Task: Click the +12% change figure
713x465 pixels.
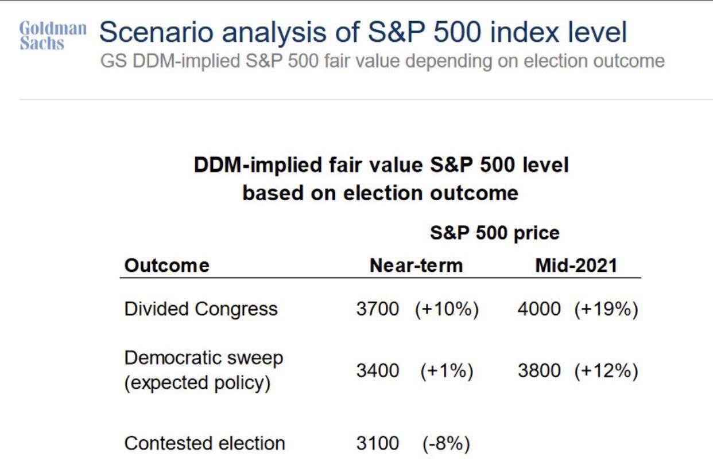Action: (606, 371)
